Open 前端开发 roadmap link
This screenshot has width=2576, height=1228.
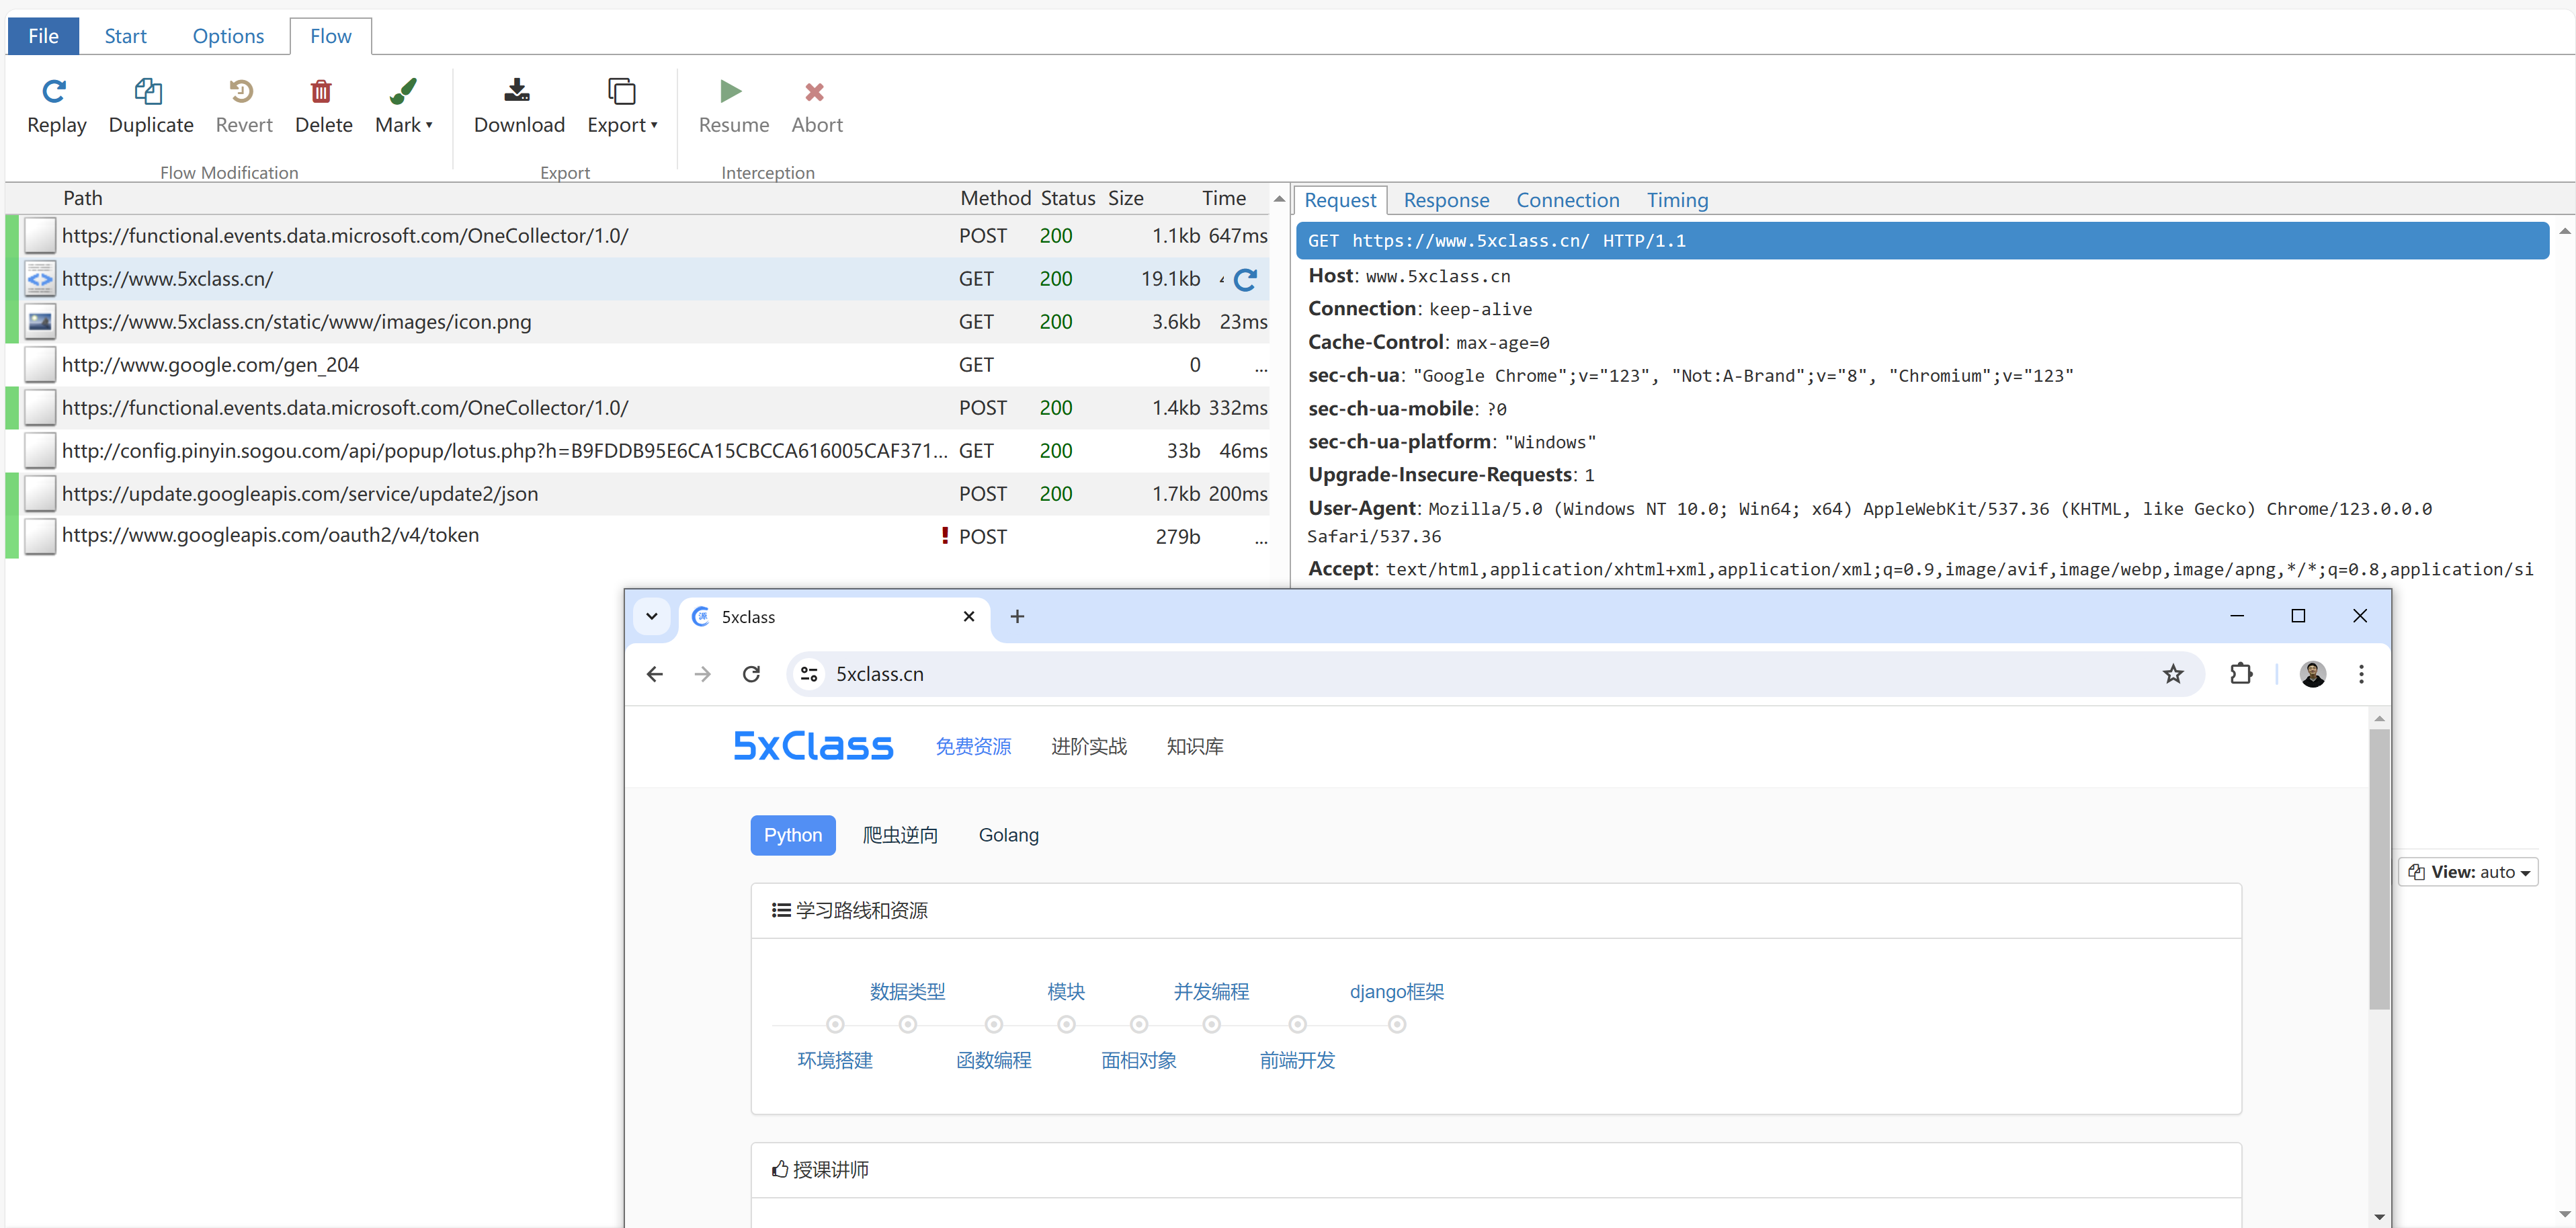click(1297, 1060)
